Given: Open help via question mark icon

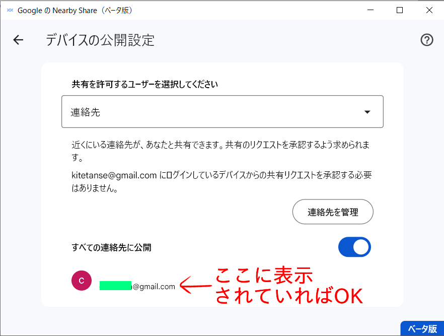Looking at the screenshot, I should tap(426, 40).
